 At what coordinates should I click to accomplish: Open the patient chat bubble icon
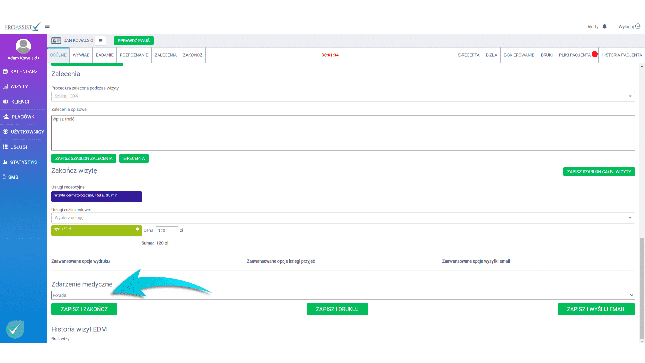(100, 41)
